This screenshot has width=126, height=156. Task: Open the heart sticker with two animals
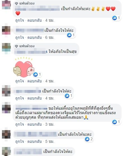[x=23, y=68]
